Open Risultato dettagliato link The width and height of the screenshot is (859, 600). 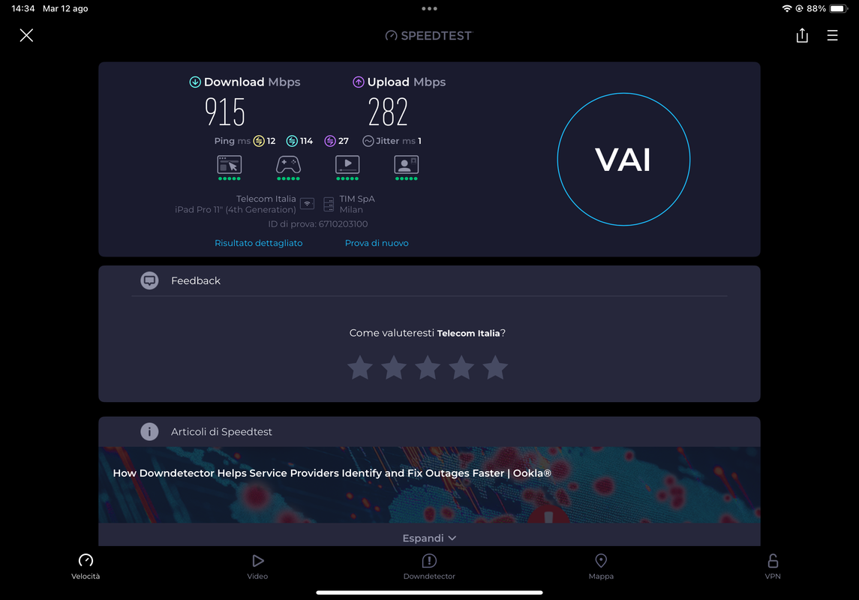[x=259, y=243]
